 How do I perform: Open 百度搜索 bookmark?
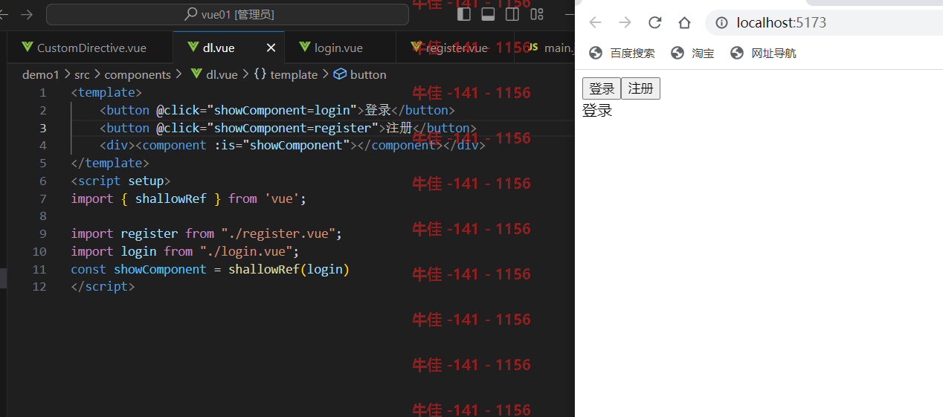pos(622,53)
